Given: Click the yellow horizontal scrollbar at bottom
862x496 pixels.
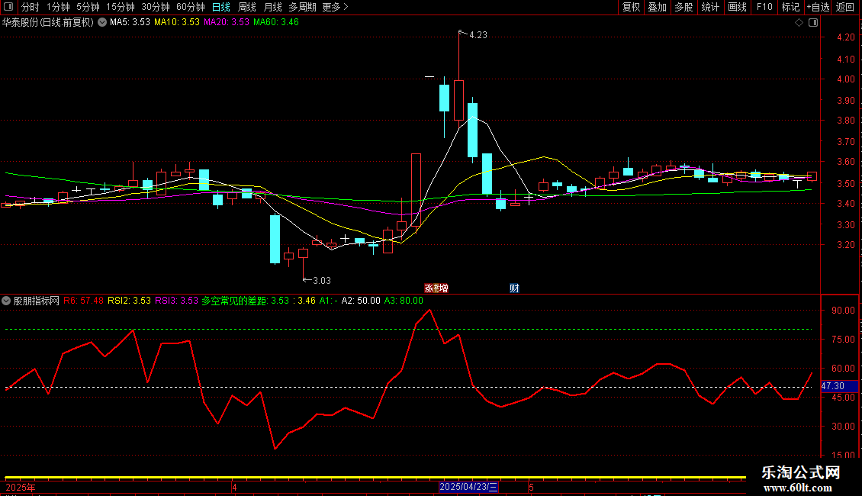Looking at the screenshot, I should (375, 477).
